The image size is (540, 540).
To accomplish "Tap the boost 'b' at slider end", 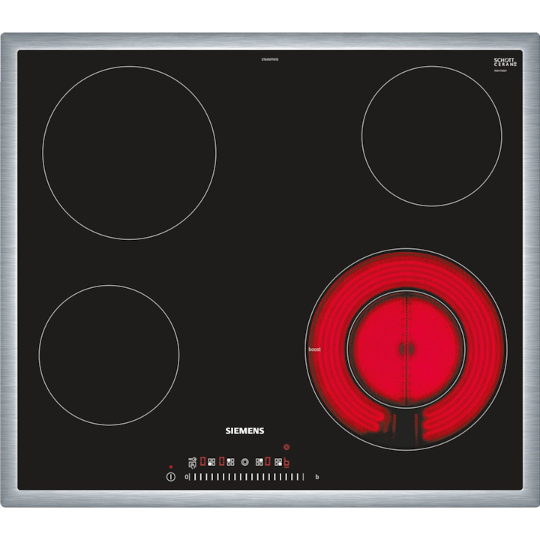I will pyautogui.click(x=317, y=477).
